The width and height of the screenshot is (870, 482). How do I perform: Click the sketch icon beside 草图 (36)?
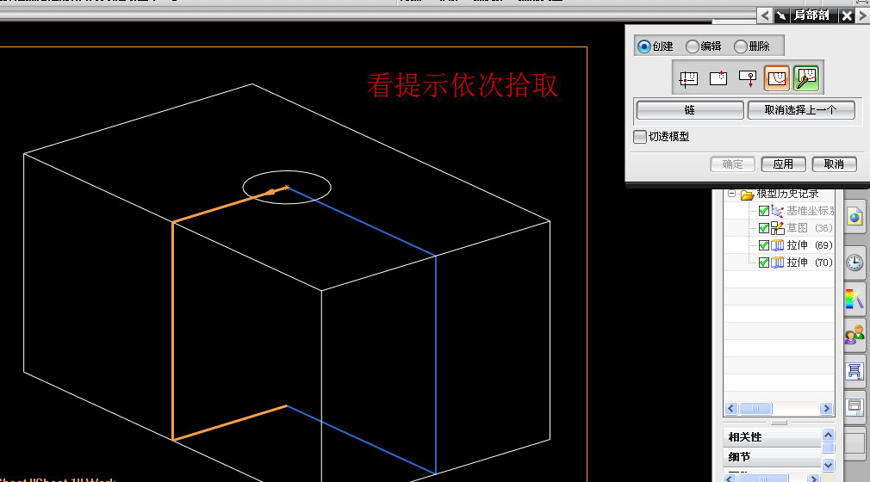point(777,228)
